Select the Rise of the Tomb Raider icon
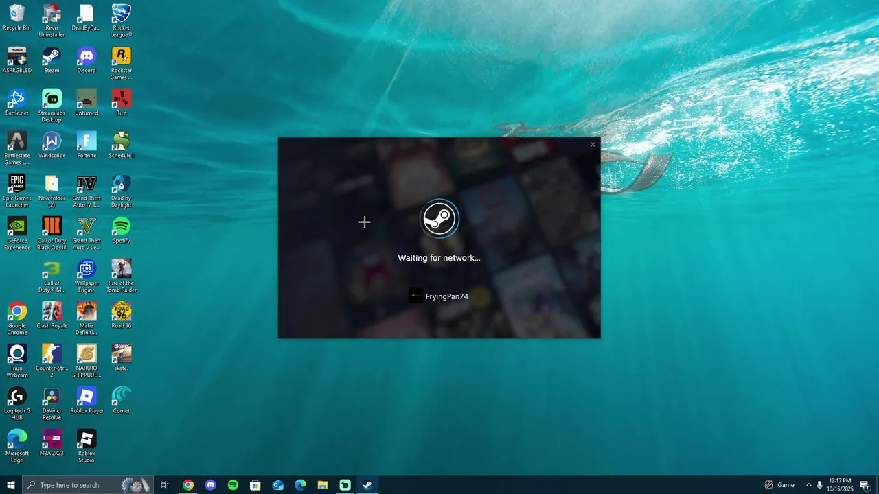The height and width of the screenshot is (494, 879). coord(122,277)
